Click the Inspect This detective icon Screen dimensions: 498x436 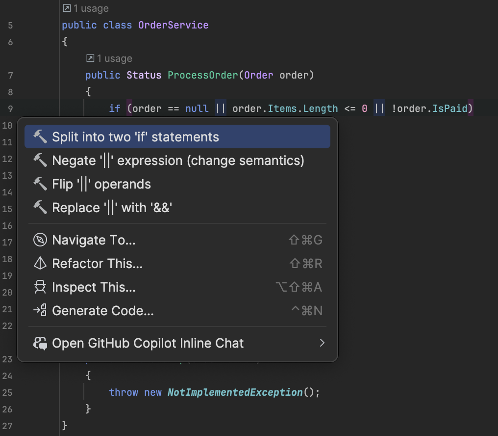pos(40,287)
